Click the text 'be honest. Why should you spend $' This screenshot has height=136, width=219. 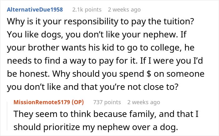click(79, 74)
